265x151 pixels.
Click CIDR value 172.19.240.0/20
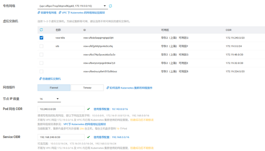235,38
